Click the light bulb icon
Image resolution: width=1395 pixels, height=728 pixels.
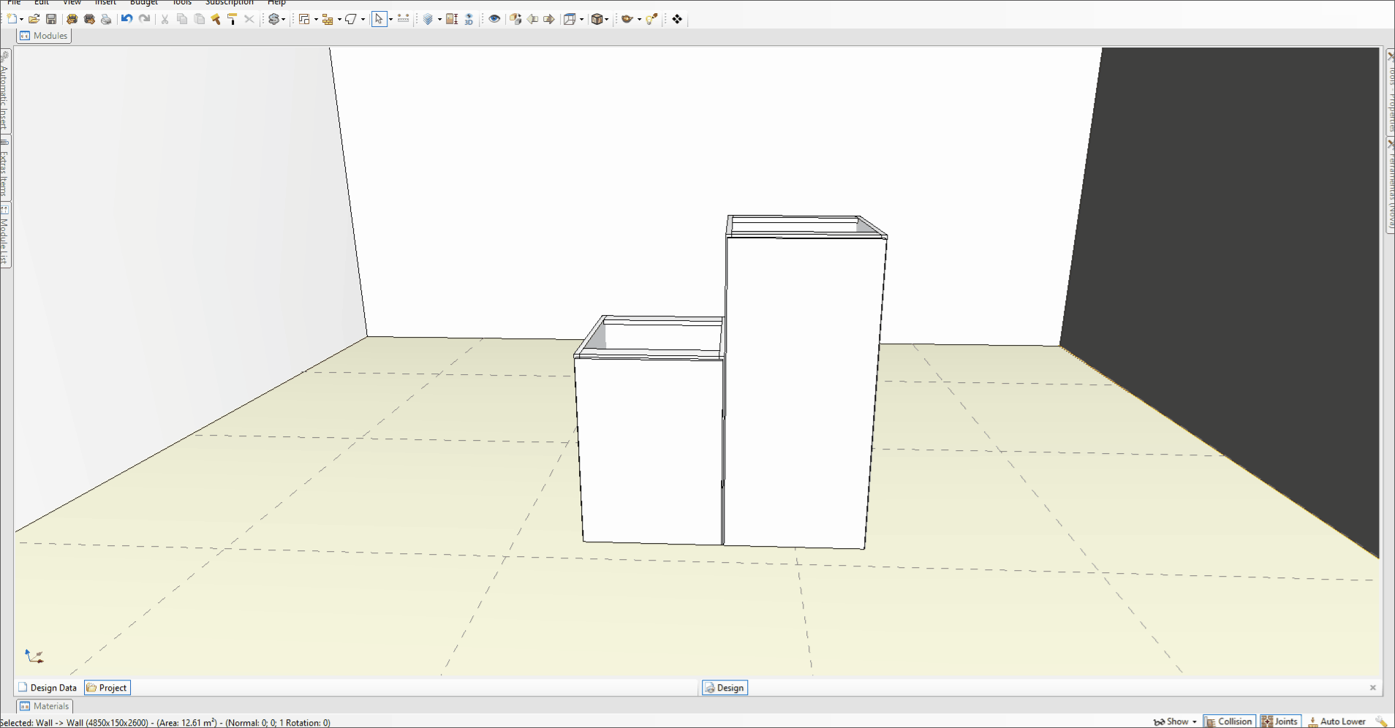tap(651, 19)
